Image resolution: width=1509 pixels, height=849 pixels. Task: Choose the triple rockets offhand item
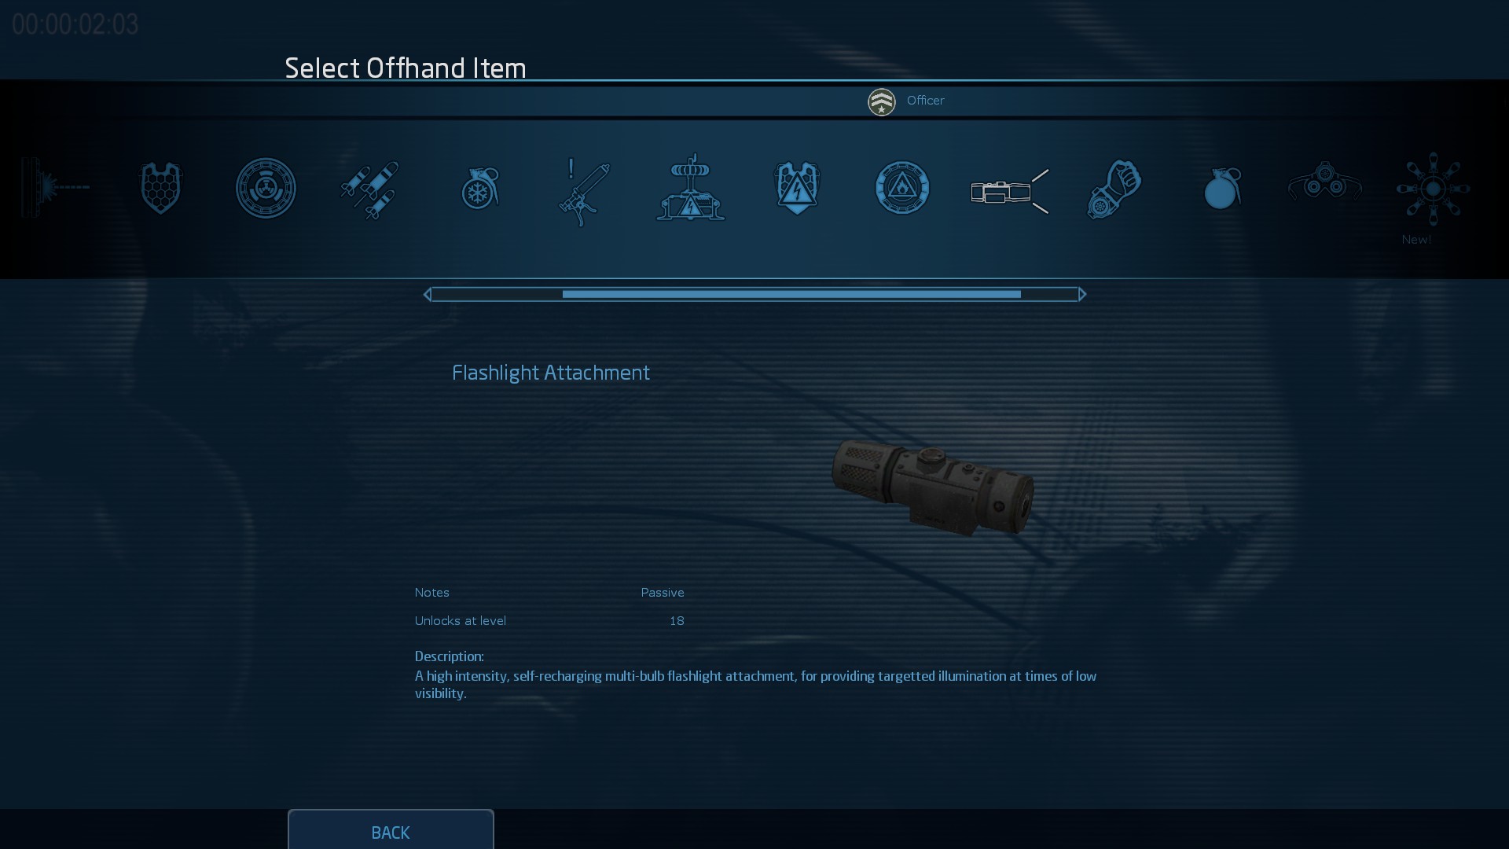tap(370, 189)
